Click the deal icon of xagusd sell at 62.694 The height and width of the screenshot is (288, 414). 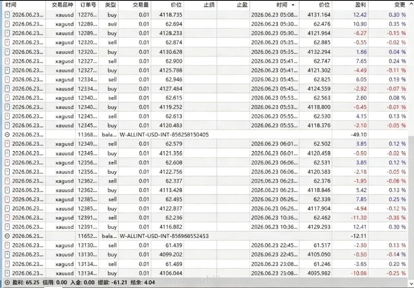7,24
